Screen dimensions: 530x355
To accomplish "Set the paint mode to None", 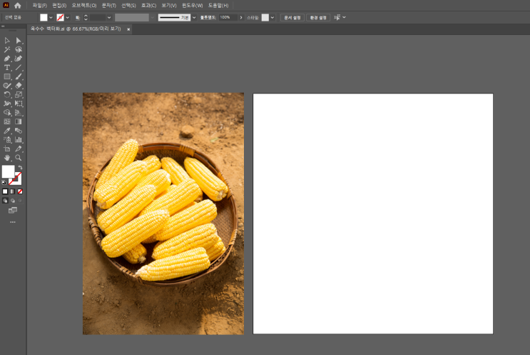I will pyautogui.click(x=20, y=191).
